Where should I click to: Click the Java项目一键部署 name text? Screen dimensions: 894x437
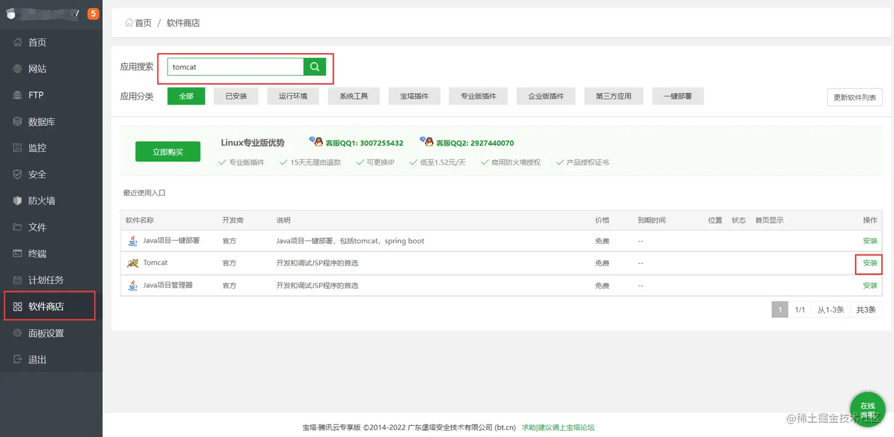click(171, 241)
